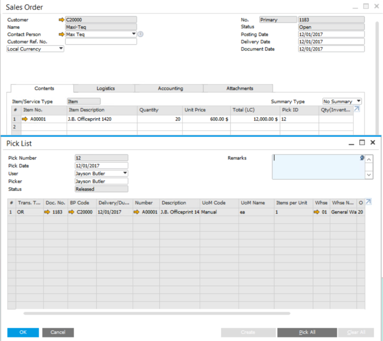Screen dimensions: 383x341
Task: Open the Contact Person Max Teq link arrow
Action: point(61,35)
